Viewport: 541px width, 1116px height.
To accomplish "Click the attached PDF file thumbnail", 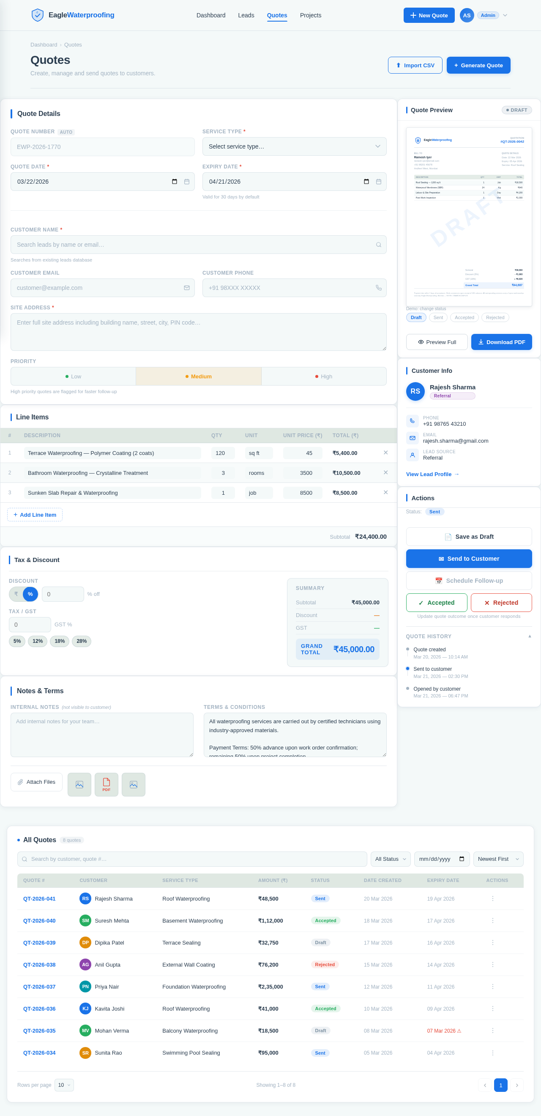I will pos(107,784).
